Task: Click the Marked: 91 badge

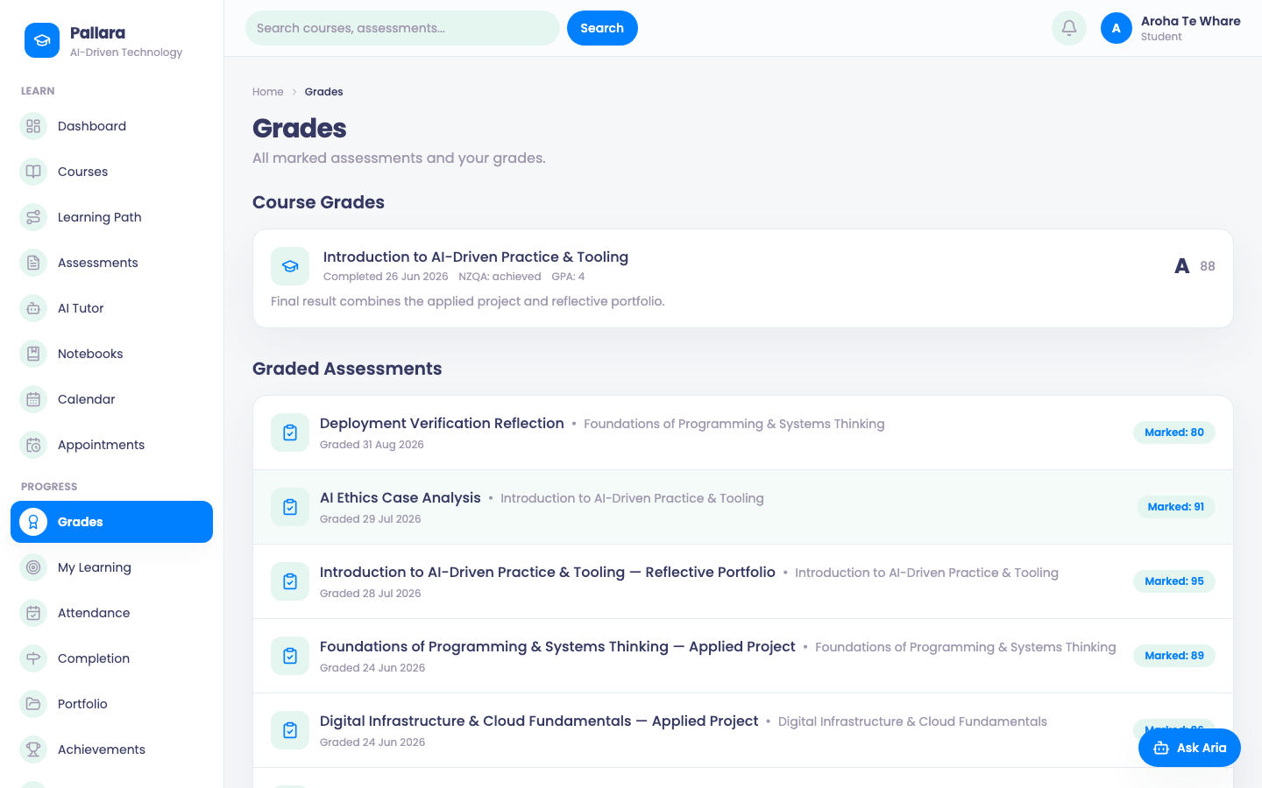Action: point(1176,507)
